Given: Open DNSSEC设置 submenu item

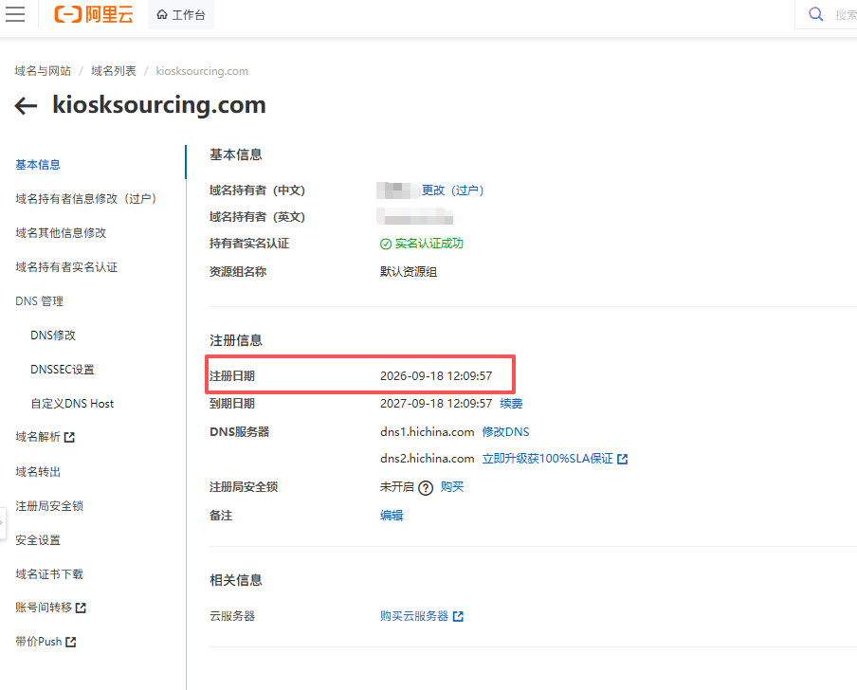Looking at the screenshot, I should coord(63,370).
